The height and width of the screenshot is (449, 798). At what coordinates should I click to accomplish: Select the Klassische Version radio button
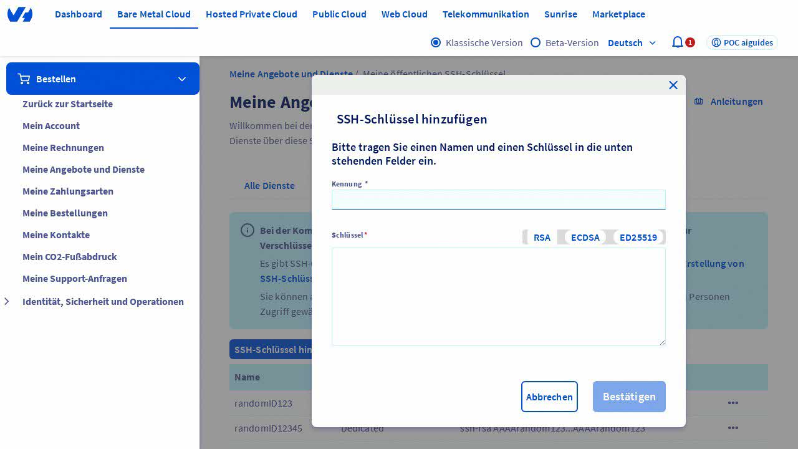point(436,42)
